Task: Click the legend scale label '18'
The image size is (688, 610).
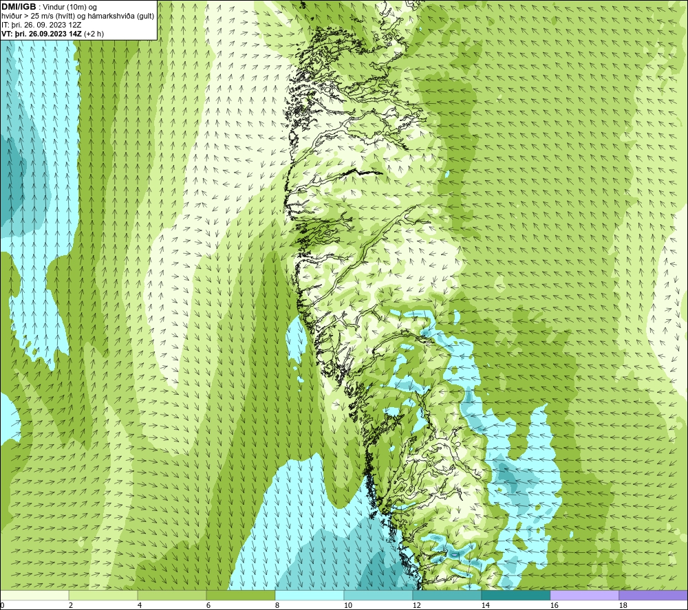Action: pos(623,606)
